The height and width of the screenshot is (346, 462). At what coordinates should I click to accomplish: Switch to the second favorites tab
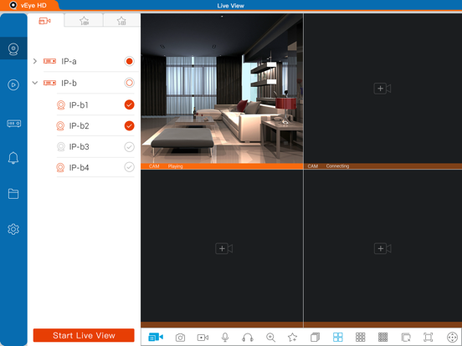(121, 21)
